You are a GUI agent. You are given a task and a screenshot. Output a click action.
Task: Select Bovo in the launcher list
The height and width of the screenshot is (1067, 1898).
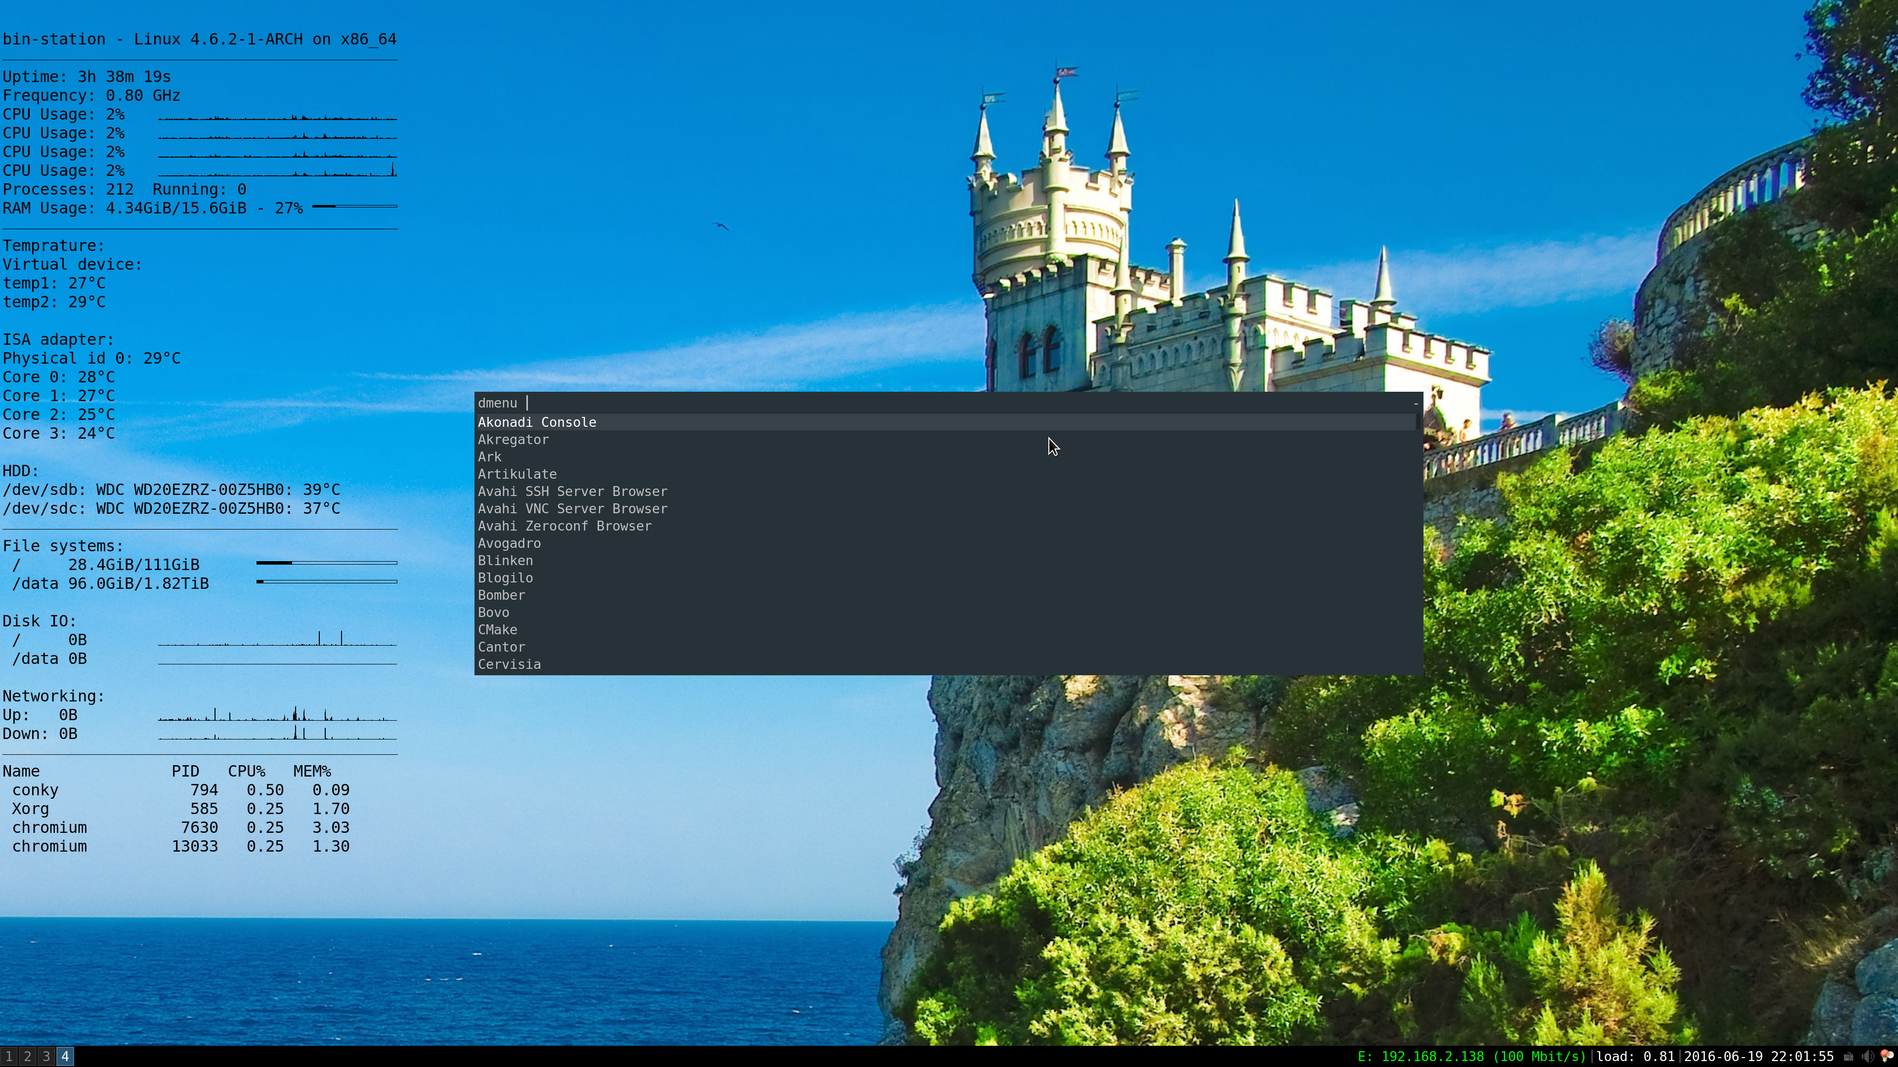946,613
